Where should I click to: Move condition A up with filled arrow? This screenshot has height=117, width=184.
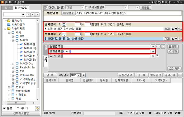173,29
